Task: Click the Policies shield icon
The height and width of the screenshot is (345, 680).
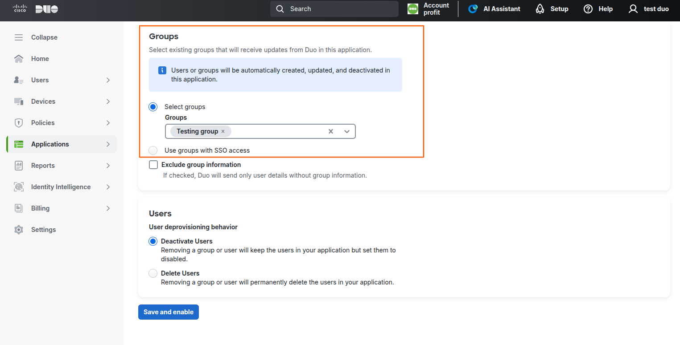Action: (19, 123)
